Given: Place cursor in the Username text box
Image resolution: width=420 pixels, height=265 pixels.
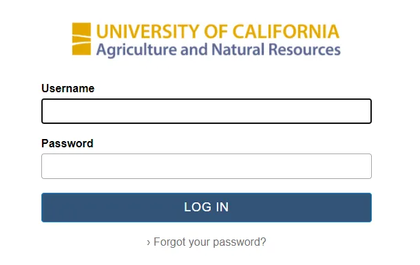Looking at the screenshot, I should click(207, 111).
